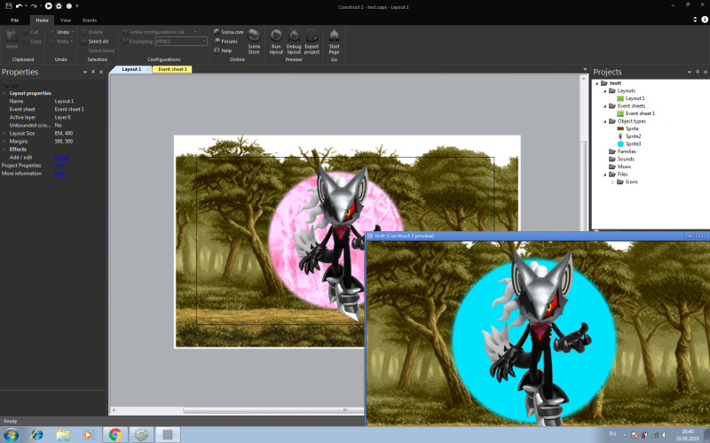The height and width of the screenshot is (443, 710).
Task: Switch to the Events ribbon tab
Action: (90, 20)
